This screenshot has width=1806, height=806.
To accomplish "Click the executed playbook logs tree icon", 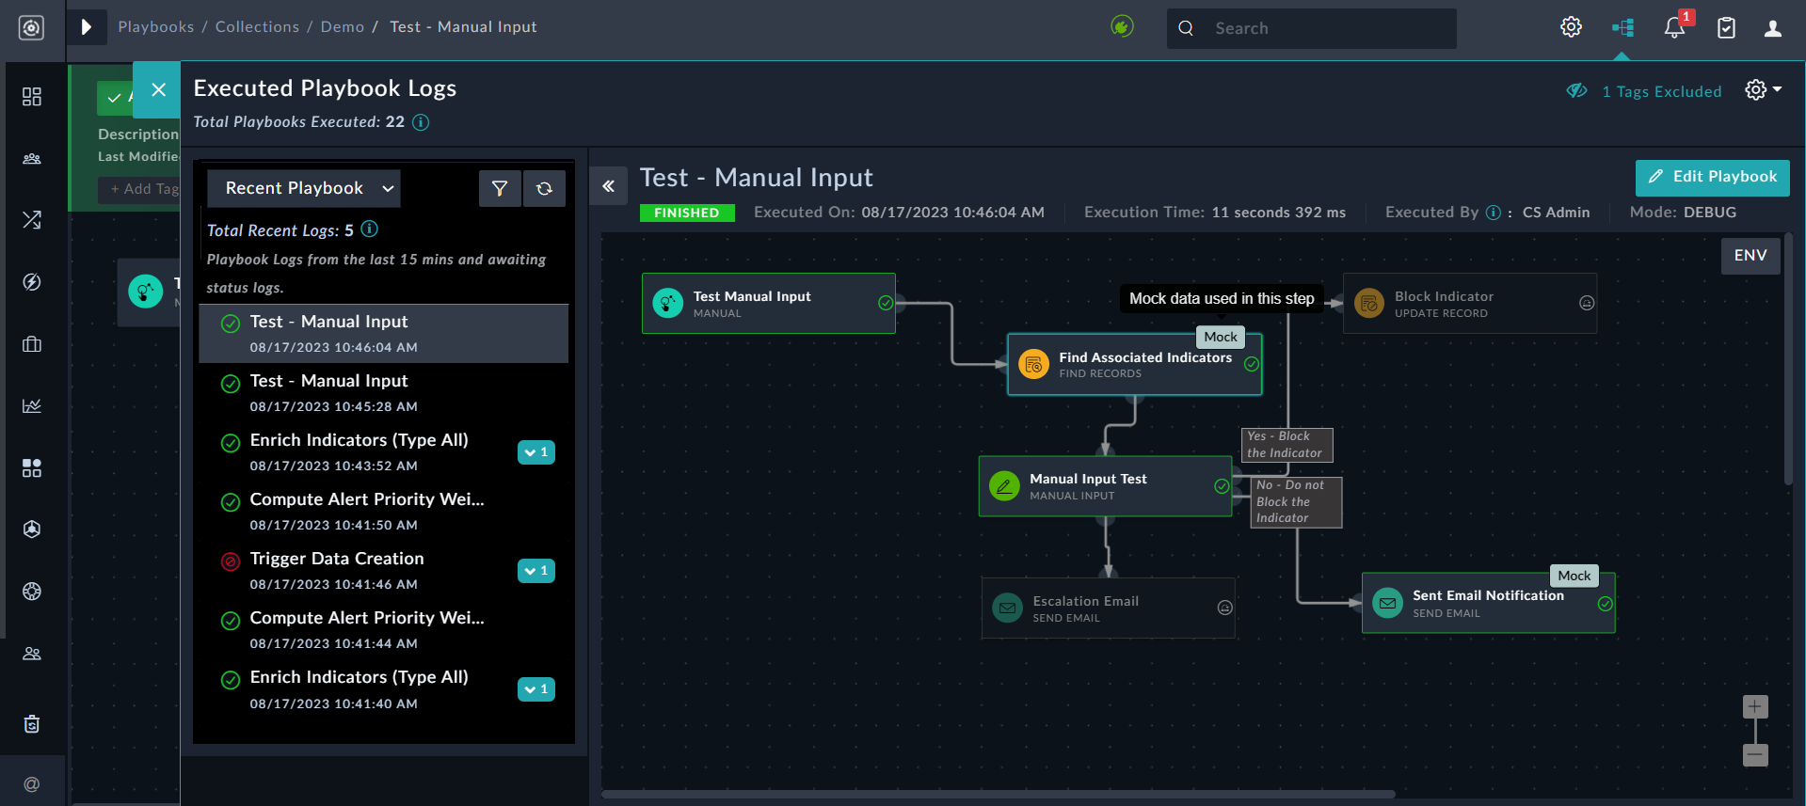I will (1622, 28).
